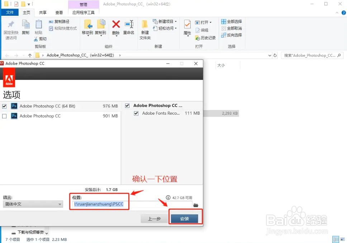This screenshot has width=347, height=243.
Task: Click the Copy icon in ribbon
Action: point(26,24)
